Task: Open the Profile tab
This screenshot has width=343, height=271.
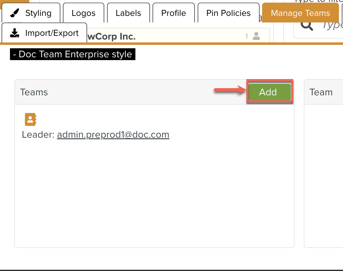Action: [x=173, y=13]
